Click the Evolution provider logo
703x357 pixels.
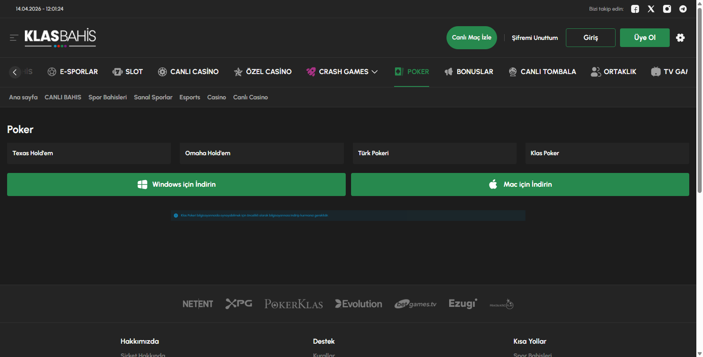(359, 304)
